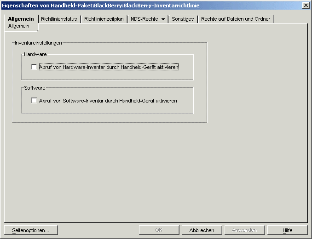This screenshot has width=312, height=239.
Task: Click the Inventareinstellungen group heading
Action: 38,43
